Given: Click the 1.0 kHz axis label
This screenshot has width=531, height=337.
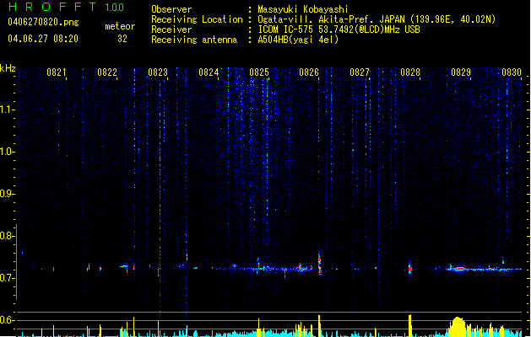Looking at the screenshot, I should [7, 152].
